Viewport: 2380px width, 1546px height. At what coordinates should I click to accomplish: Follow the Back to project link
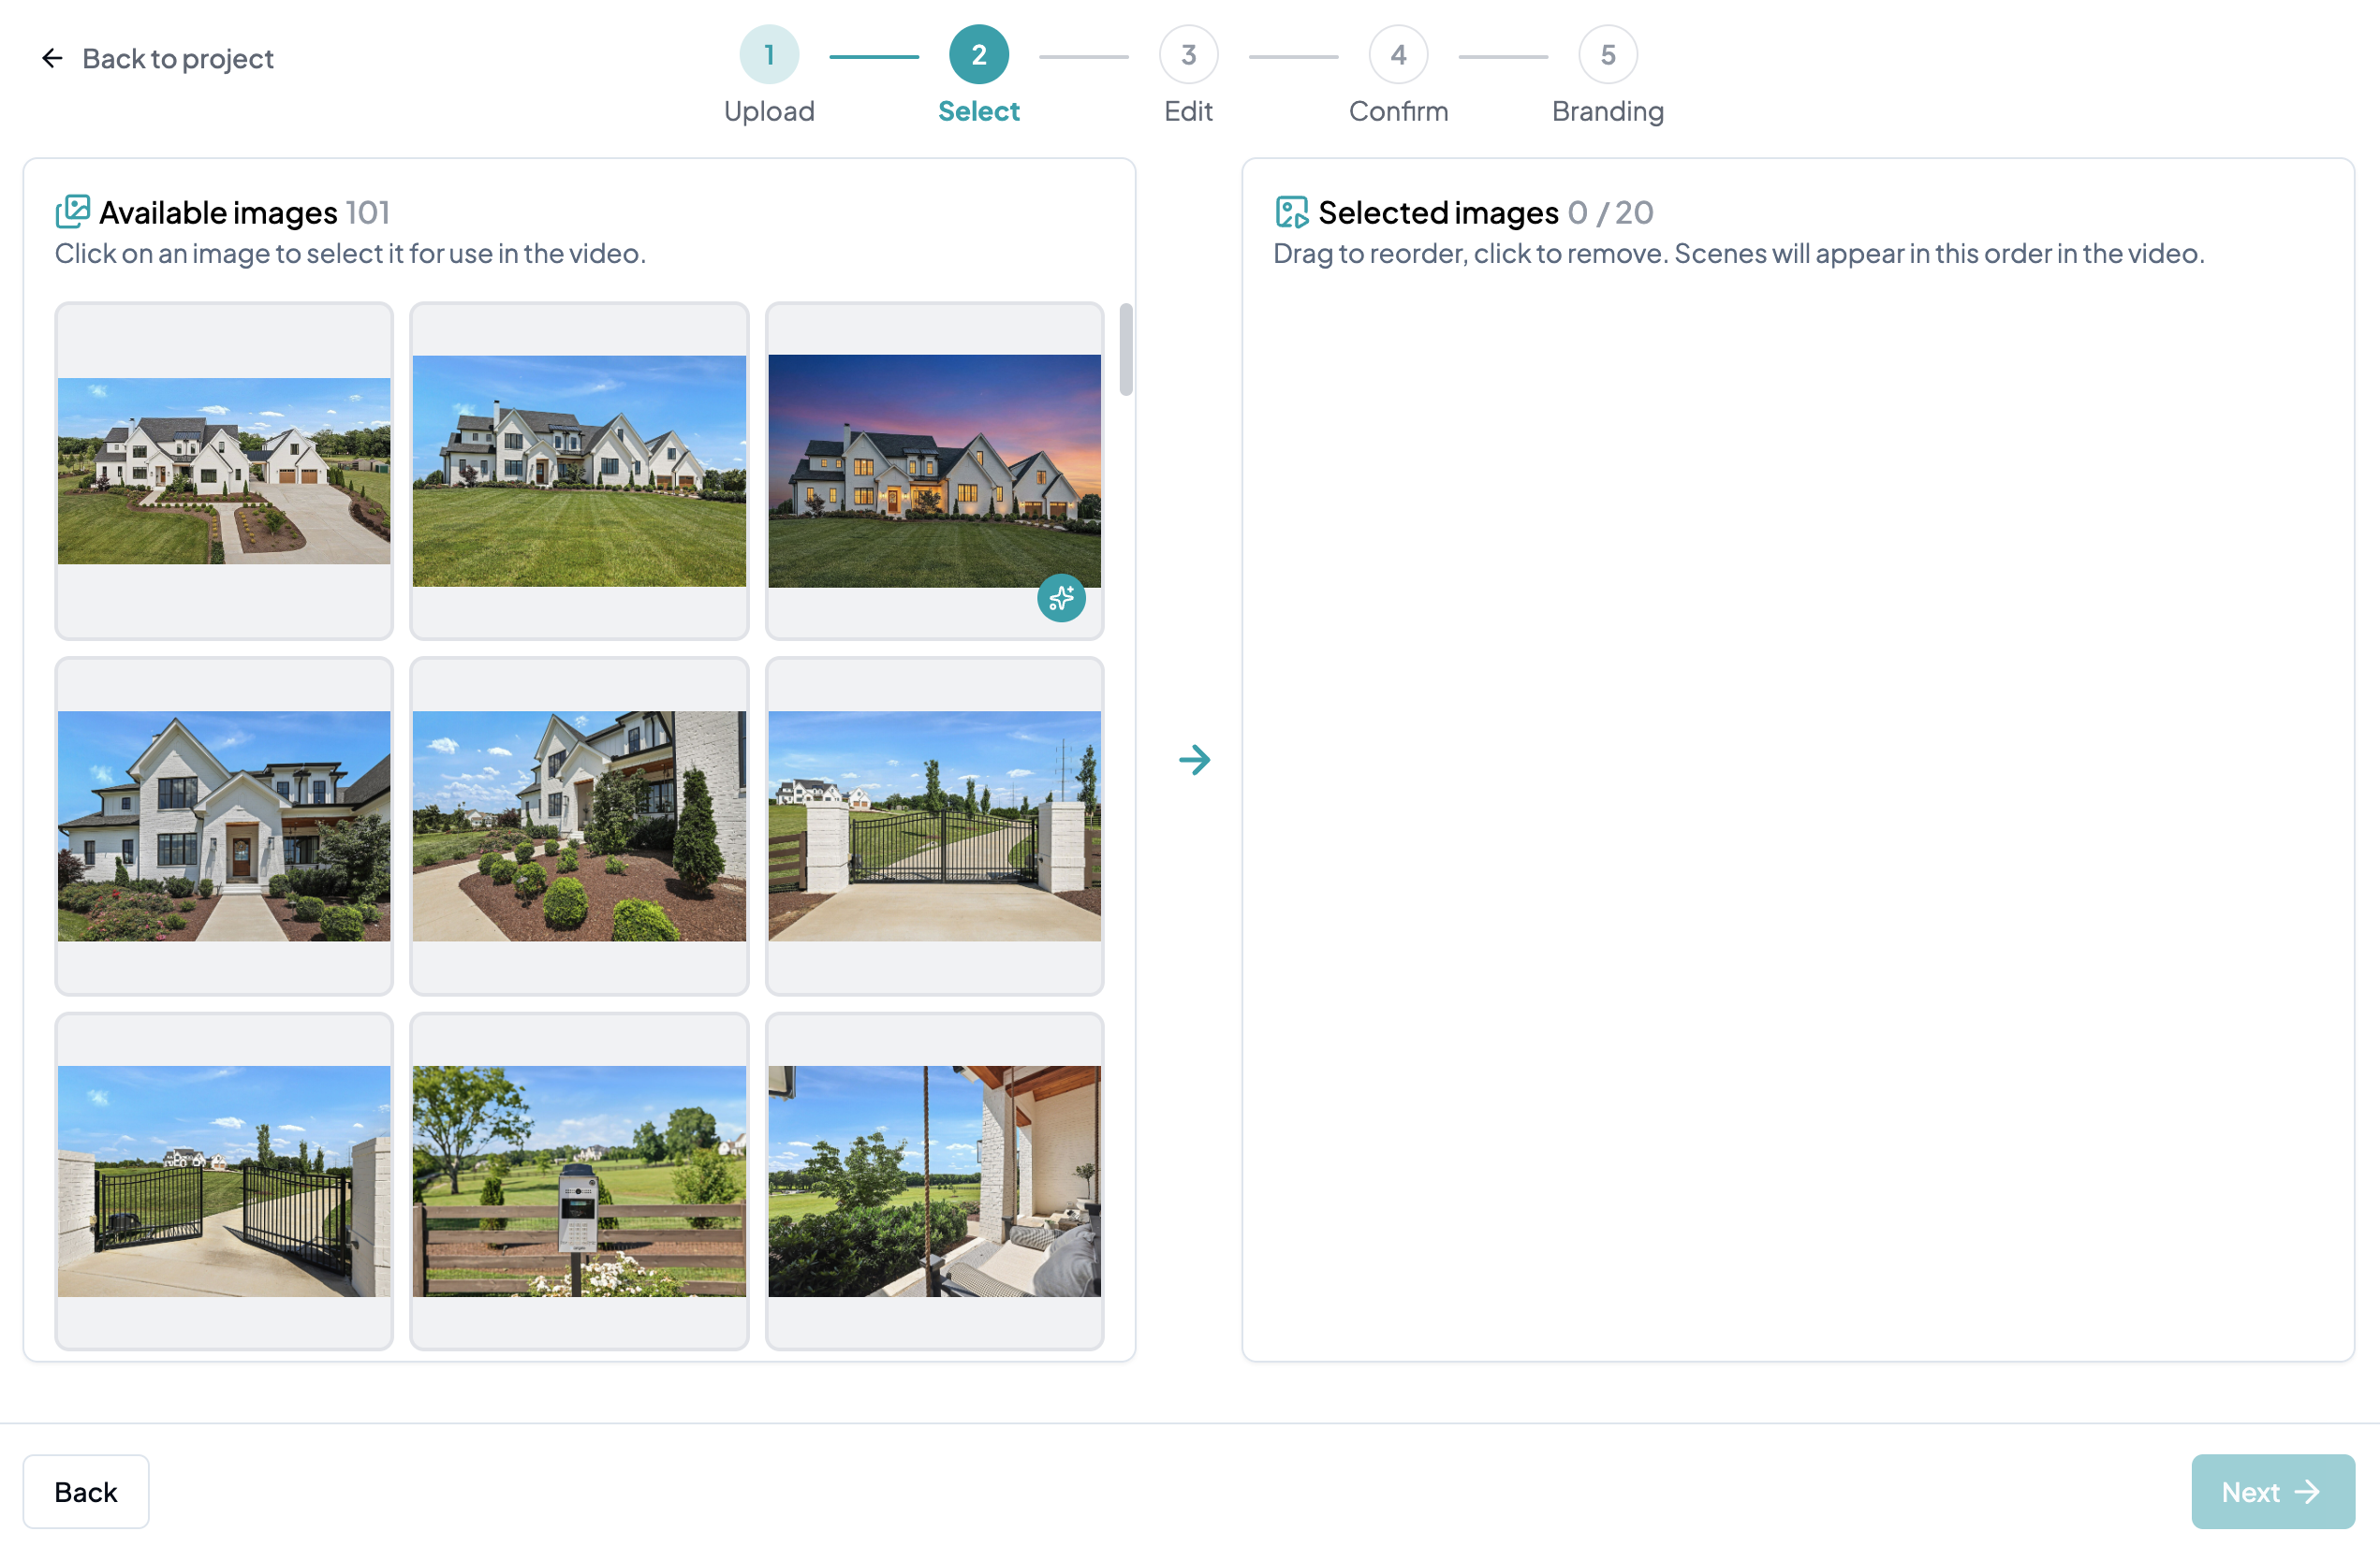178,59
